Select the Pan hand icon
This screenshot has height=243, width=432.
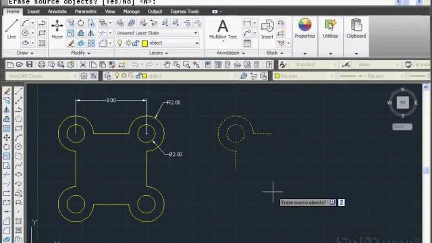167,65
